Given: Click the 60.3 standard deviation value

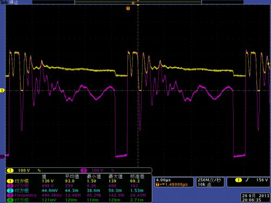Looking at the screenshot, I should tap(135, 181).
